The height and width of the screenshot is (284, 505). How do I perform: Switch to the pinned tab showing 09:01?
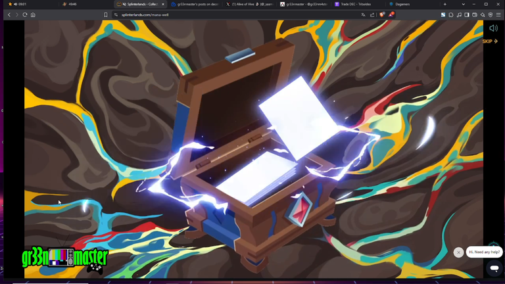[18, 4]
